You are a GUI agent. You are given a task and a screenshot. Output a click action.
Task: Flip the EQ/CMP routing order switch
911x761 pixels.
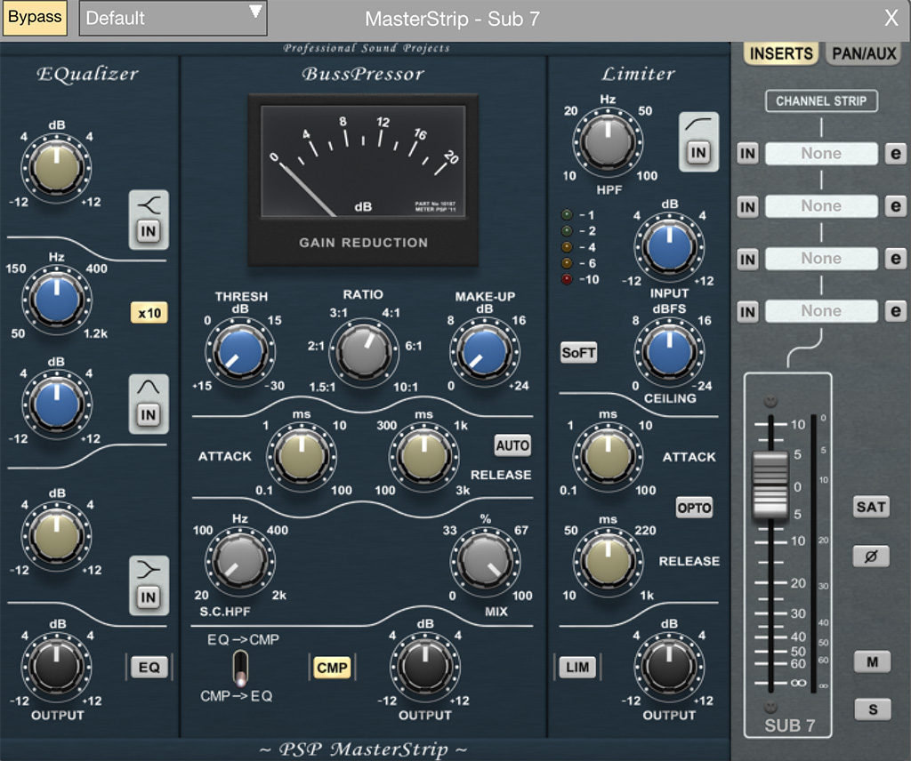(240, 669)
